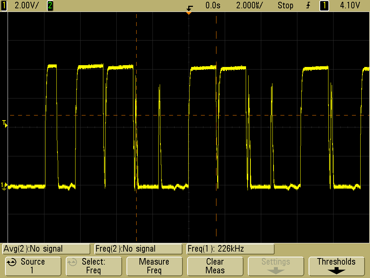Click the rising edge trigger icon

308,5
